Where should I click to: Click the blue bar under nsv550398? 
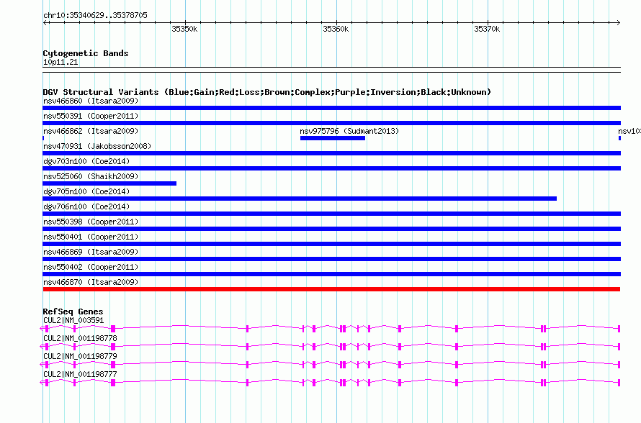coord(331,229)
